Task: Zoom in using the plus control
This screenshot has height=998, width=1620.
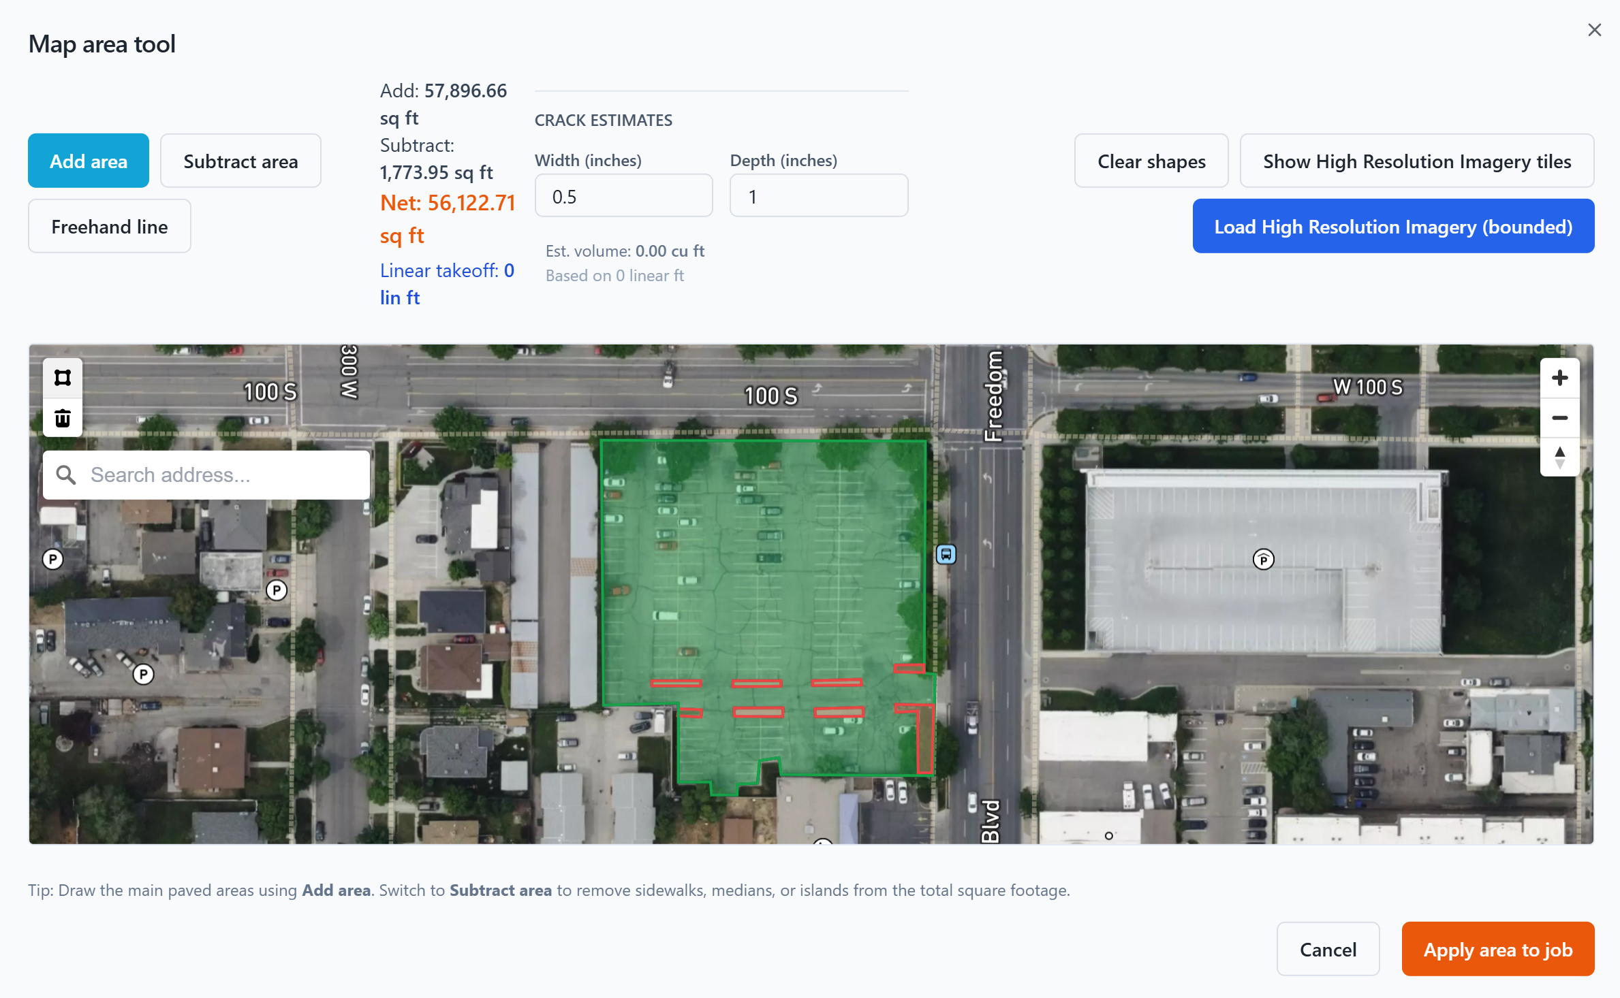Action: pos(1560,378)
